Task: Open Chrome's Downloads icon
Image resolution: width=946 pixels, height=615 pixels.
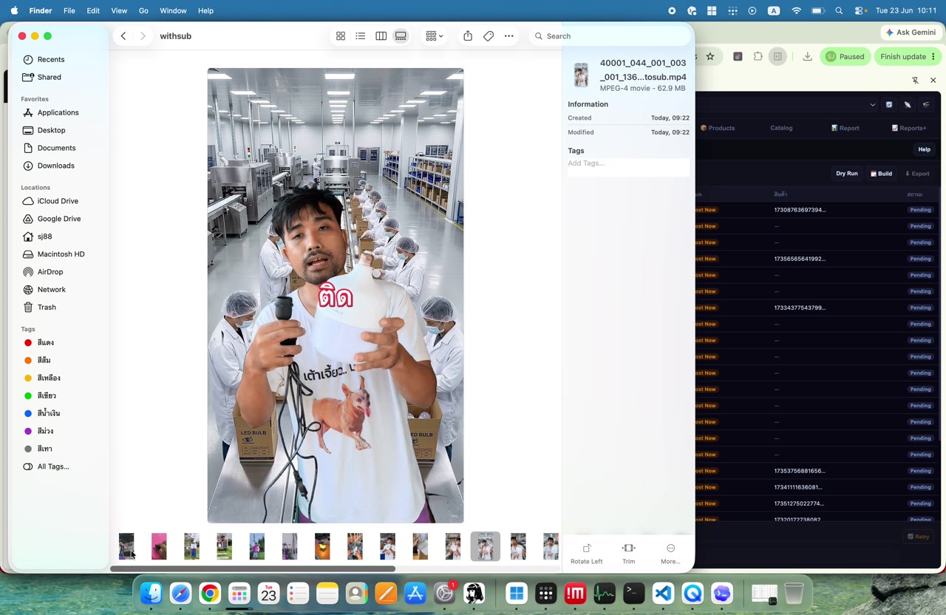Action: pos(807,56)
